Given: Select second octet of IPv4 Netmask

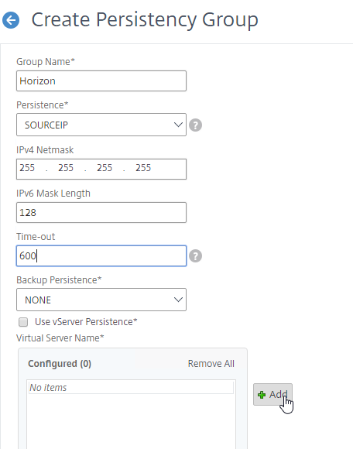Looking at the screenshot, I should (66, 167).
